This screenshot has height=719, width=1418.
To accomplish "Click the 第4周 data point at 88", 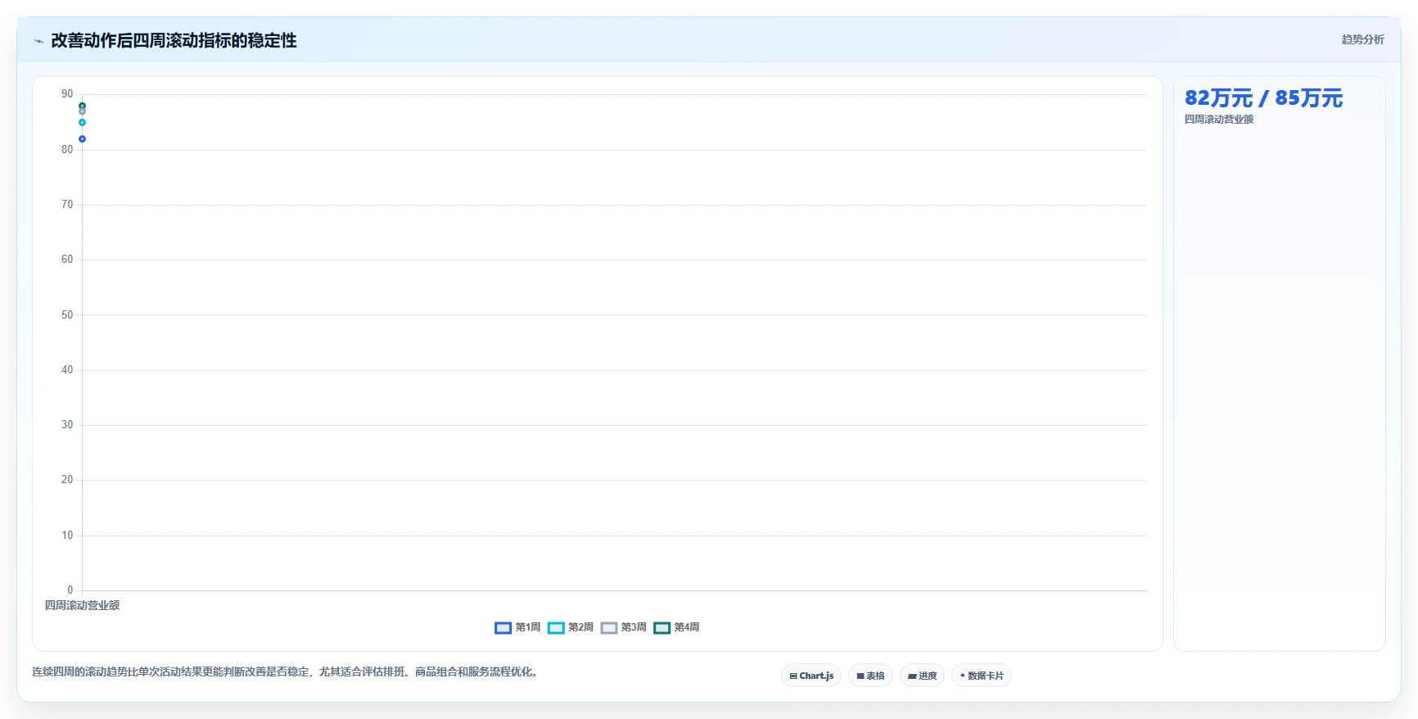I will (82, 106).
